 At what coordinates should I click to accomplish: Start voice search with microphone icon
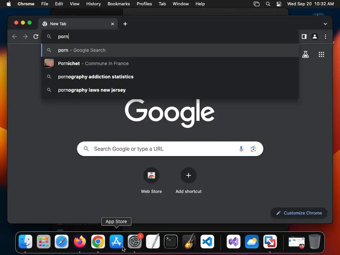pos(241,149)
